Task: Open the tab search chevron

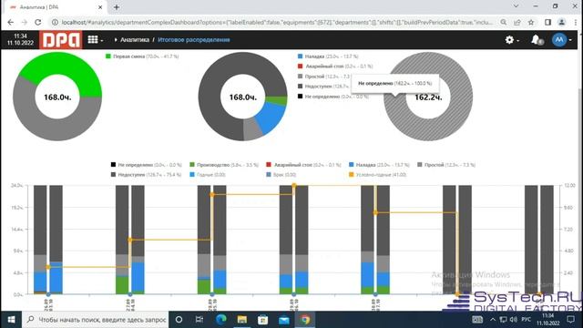Action: [517, 6]
